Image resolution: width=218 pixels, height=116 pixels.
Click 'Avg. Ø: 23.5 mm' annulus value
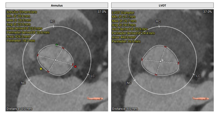[18, 24]
